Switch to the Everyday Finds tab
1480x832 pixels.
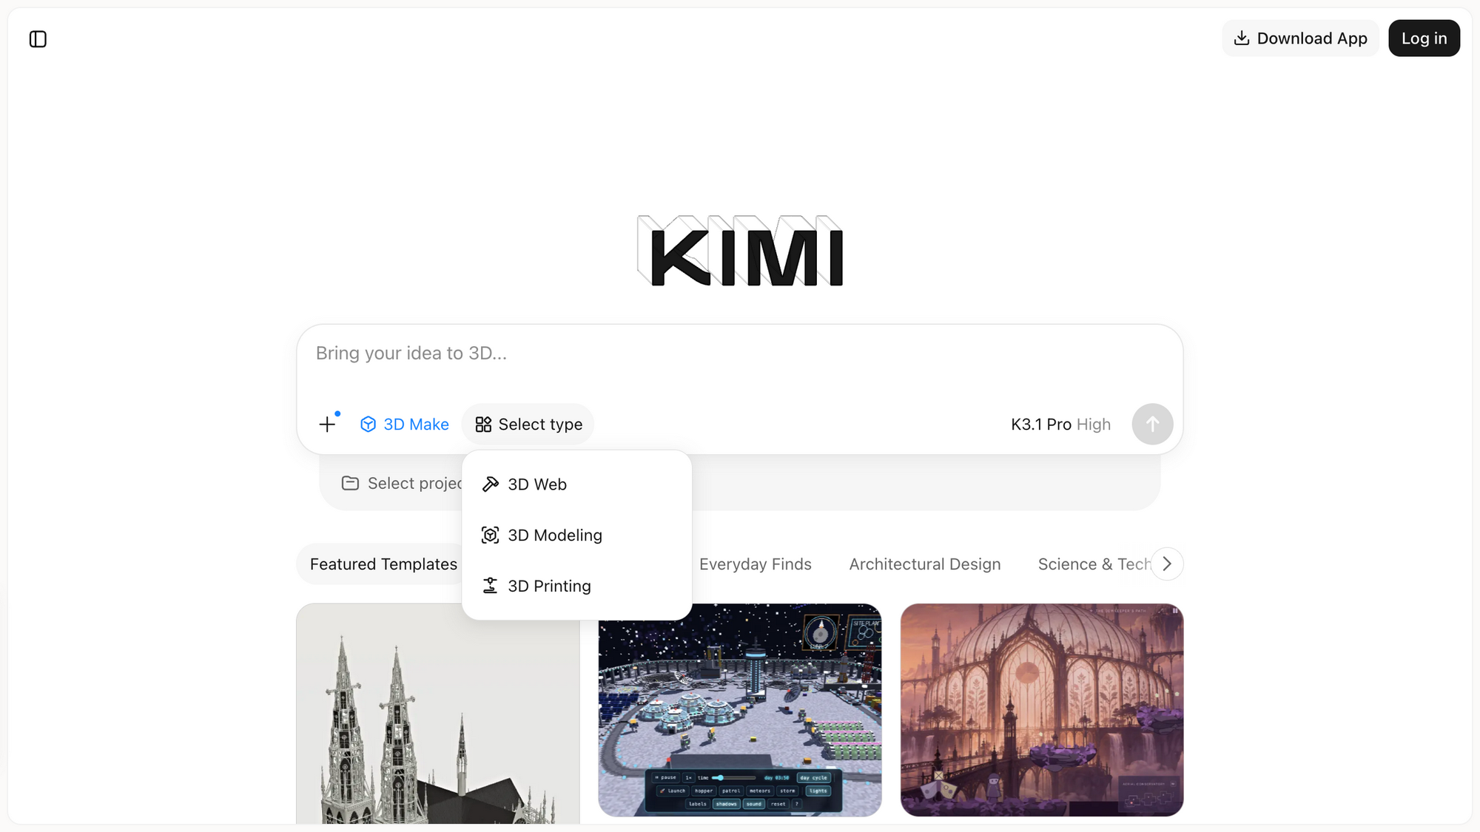pos(756,564)
